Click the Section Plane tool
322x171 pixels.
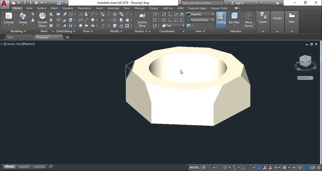142,20
